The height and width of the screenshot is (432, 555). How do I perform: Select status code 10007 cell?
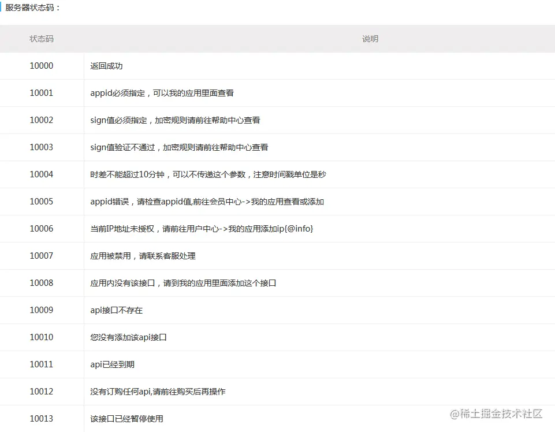[42, 256]
